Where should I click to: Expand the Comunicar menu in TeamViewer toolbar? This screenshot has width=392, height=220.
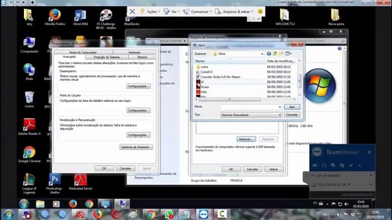click(197, 12)
